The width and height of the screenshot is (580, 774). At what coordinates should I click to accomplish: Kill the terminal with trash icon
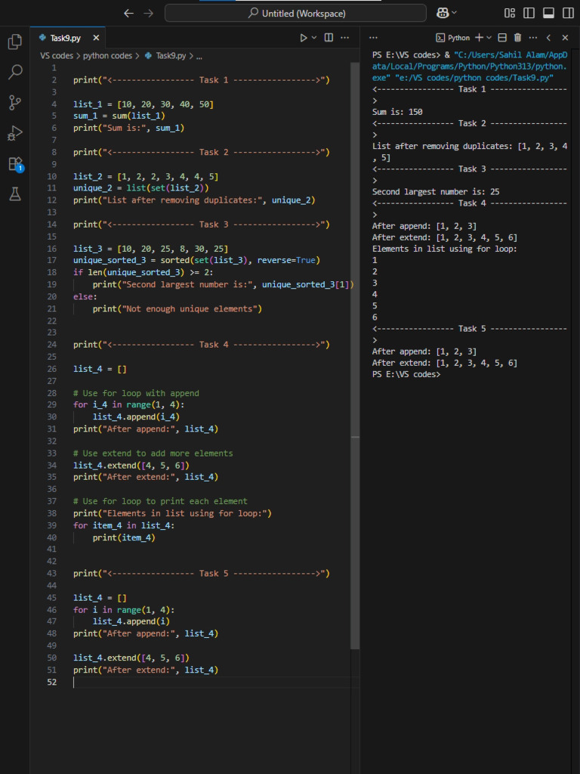click(x=517, y=38)
